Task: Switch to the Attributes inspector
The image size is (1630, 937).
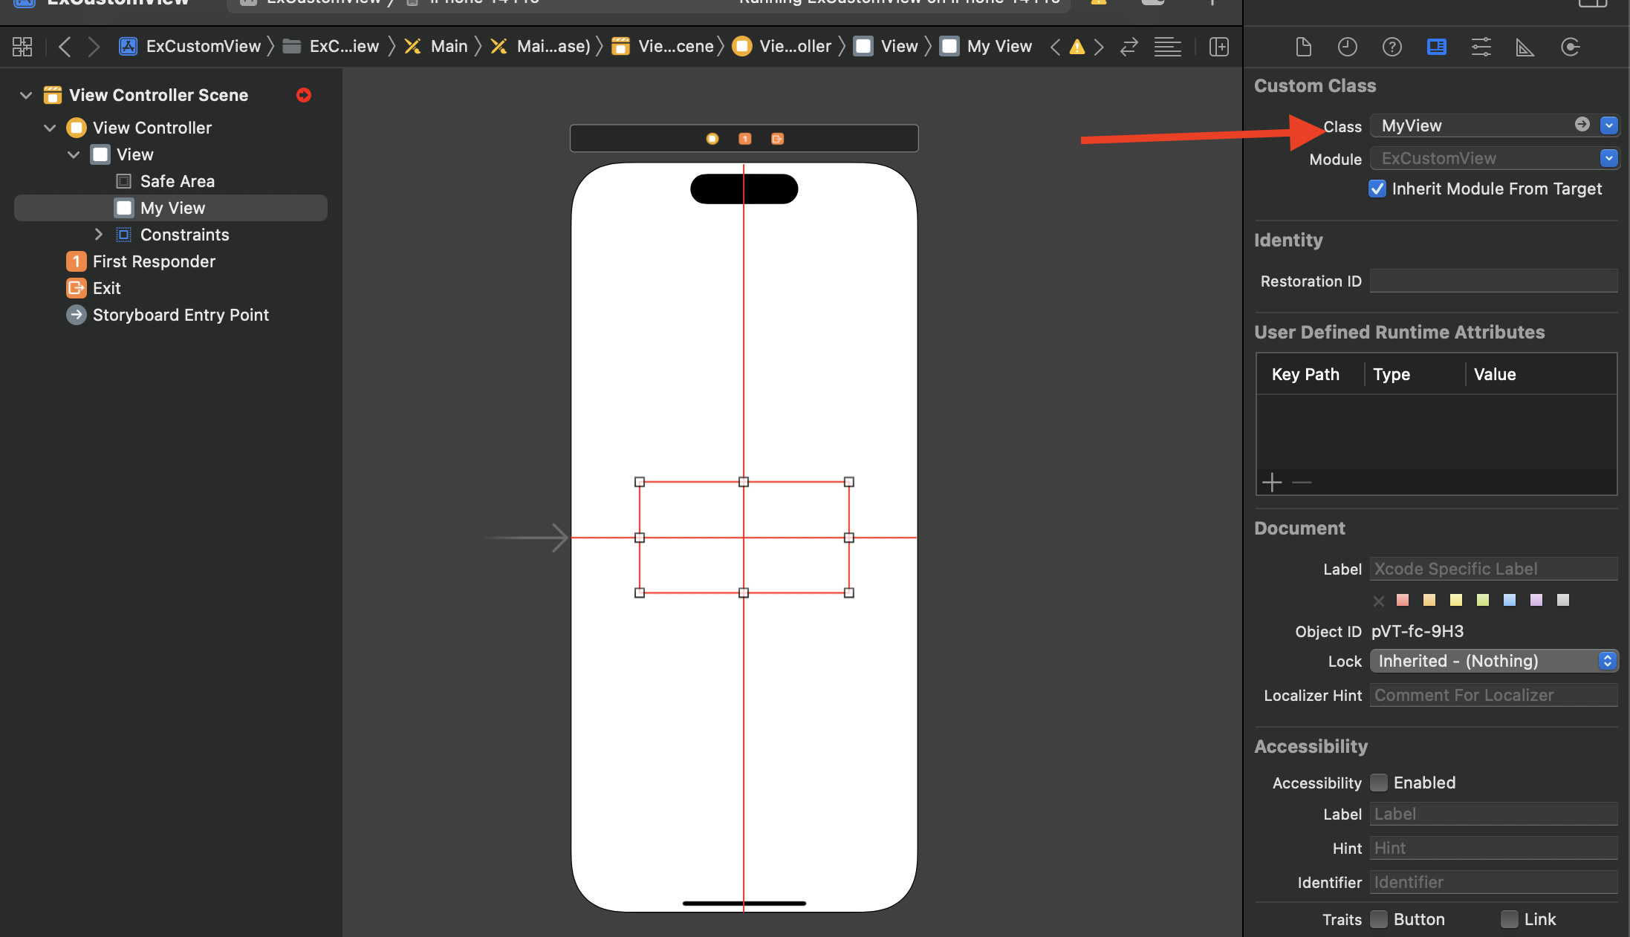Action: 1481,47
